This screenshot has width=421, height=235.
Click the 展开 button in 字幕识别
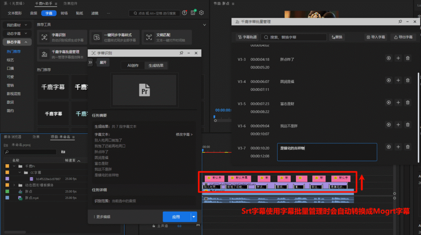[103, 62]
